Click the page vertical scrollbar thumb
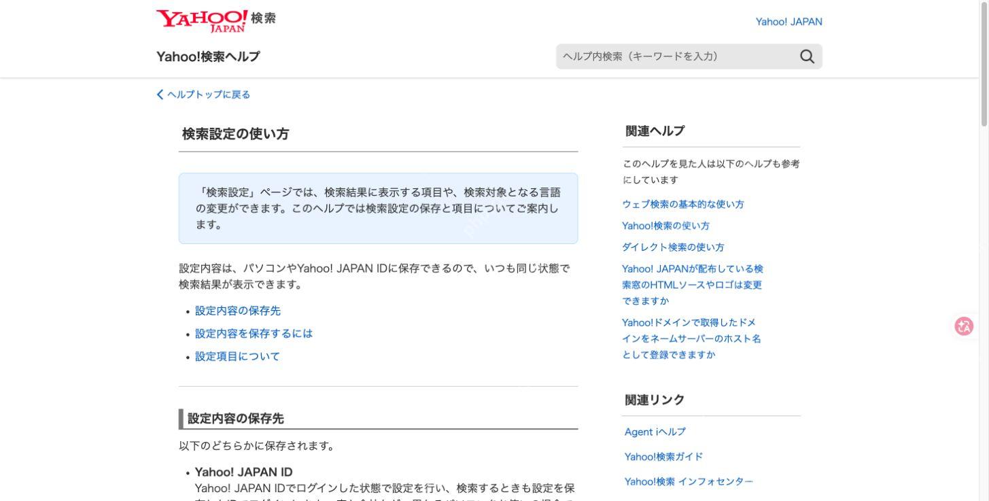Viewport: 989px width, 501px height. click(x=984, y=63)
